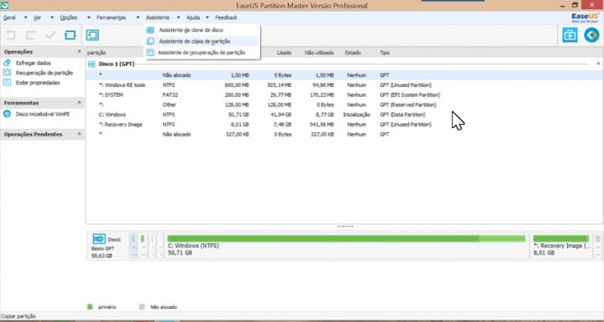The image size is (604, 322).
Task: Click the application icon in title bar
Action: [4, 5]
